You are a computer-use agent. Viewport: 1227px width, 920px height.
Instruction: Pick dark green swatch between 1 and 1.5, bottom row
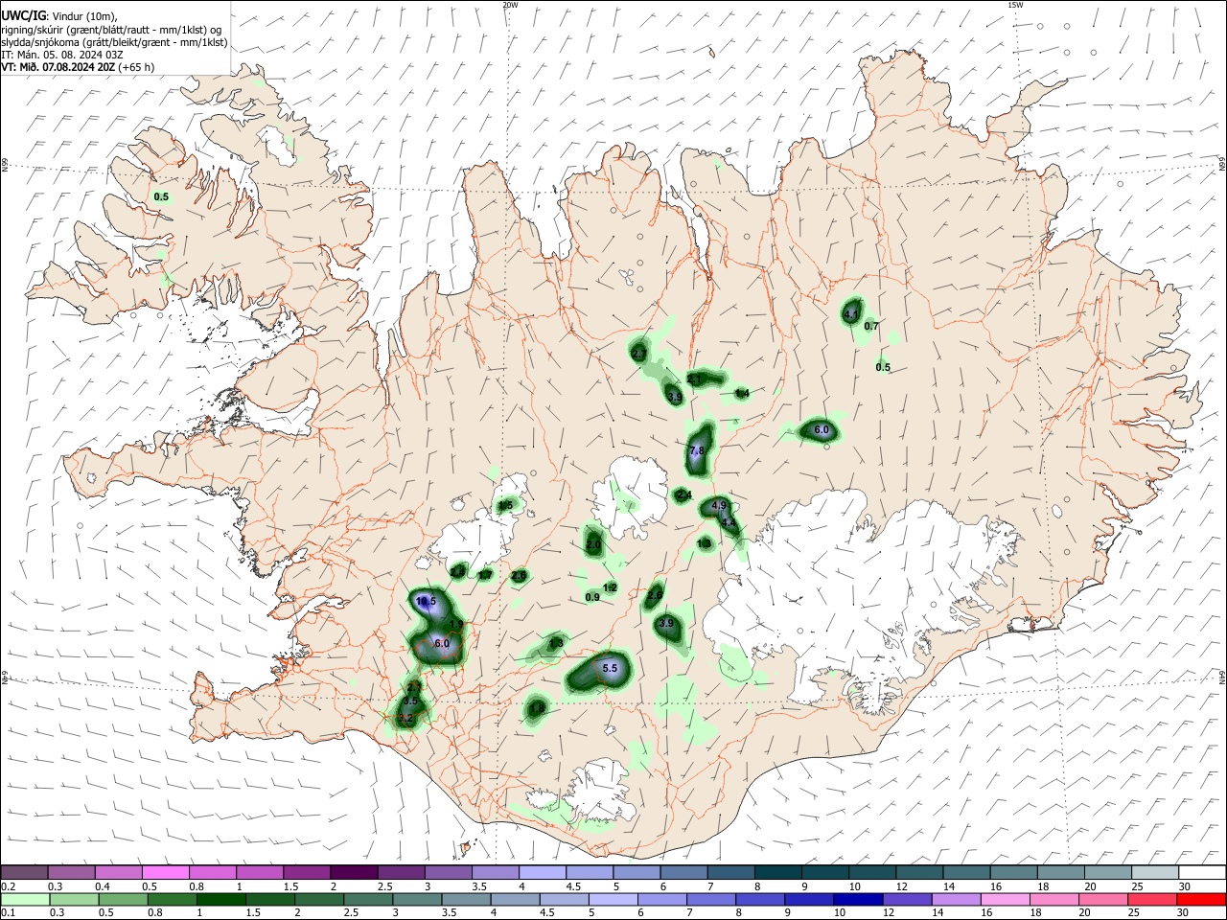[x=220, y=899]
